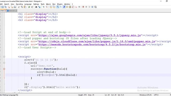This screenshot has height=96, width=171.
Task: Click the <!--Load User Scripts--> comment
Action: click(x=37, y=47)
